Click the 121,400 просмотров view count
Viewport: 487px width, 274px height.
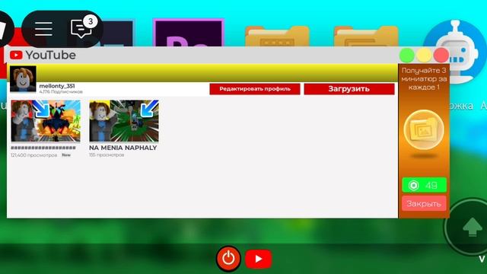pos(33,155)
